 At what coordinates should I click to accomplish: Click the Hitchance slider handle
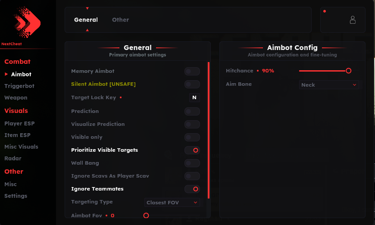coord(348,71)
